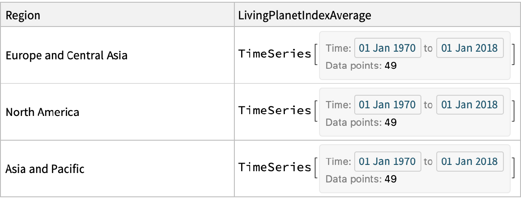Screen dimensions: 521x213
Task: Click TimeSeries label in North America row
Action: click(274, 111)
